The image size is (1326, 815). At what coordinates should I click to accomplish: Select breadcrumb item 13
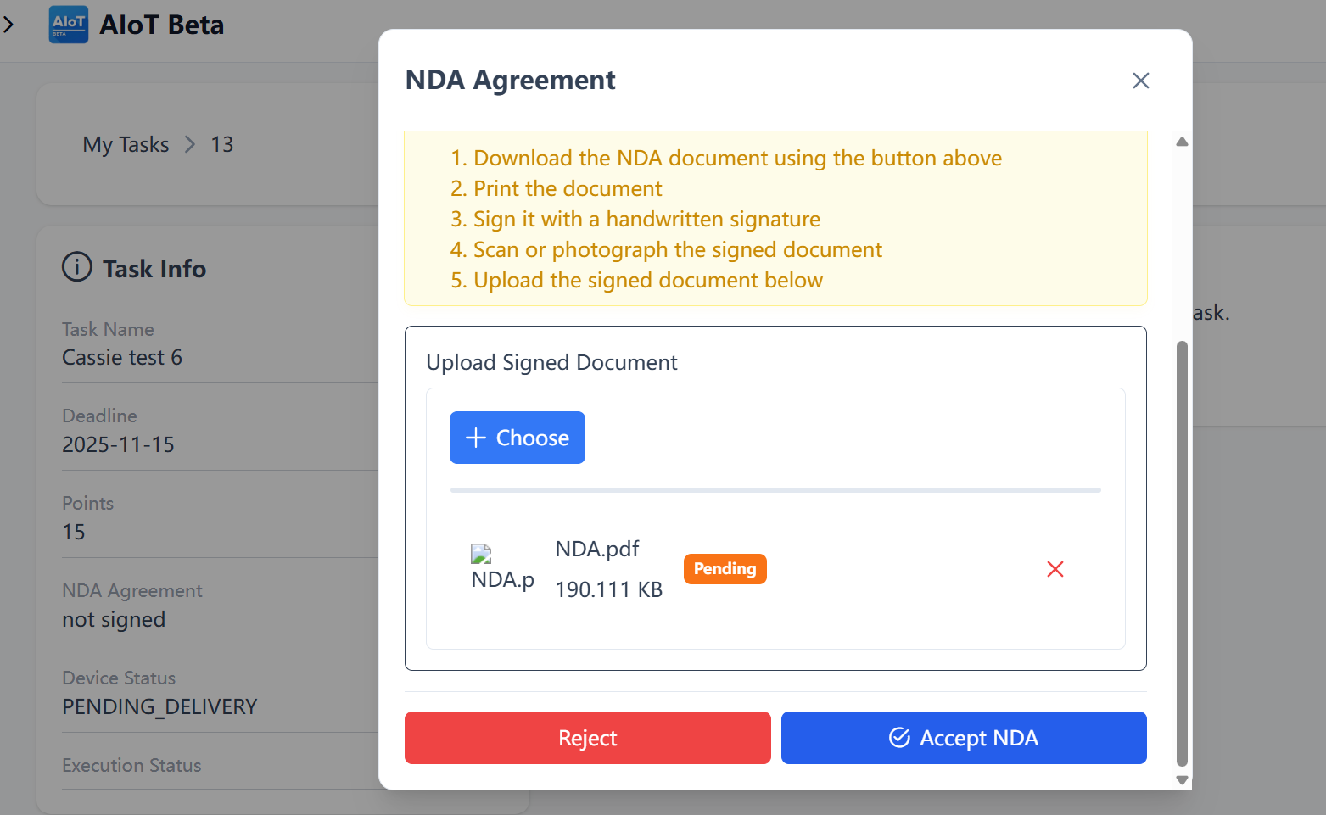(x=222, y=145)
